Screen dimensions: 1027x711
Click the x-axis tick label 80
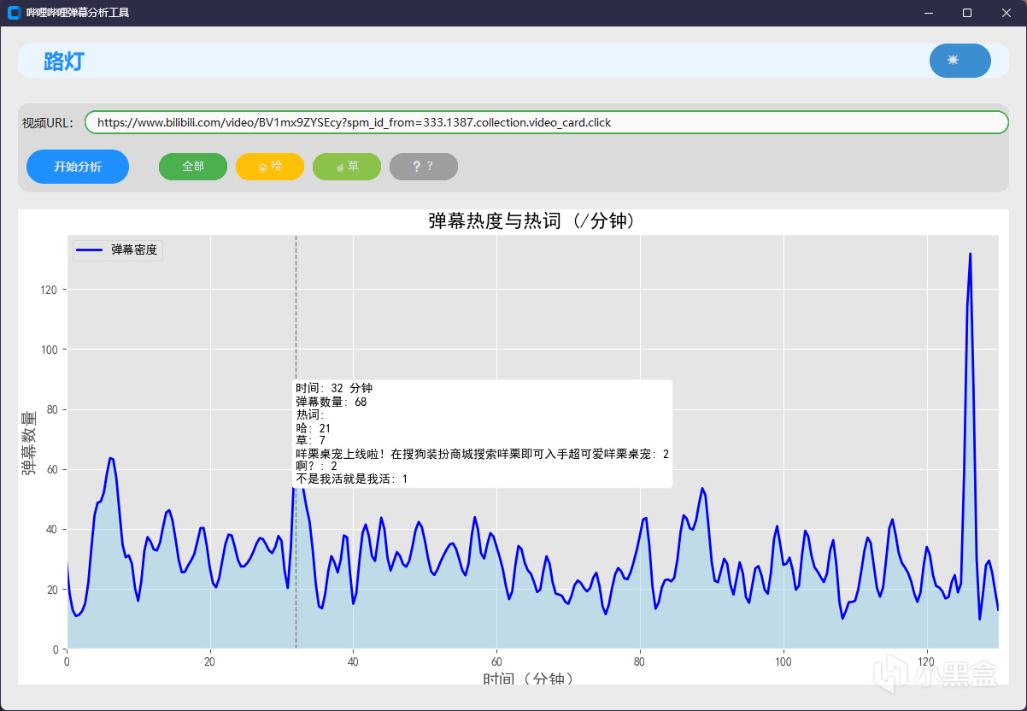tap(639, 661)
